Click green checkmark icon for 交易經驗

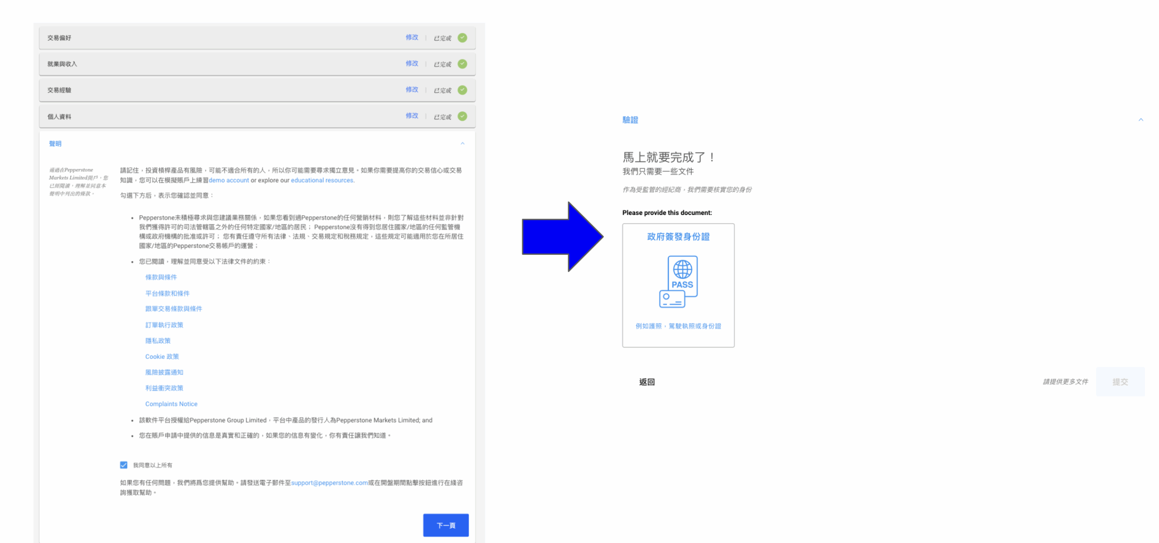pos(462,90)
